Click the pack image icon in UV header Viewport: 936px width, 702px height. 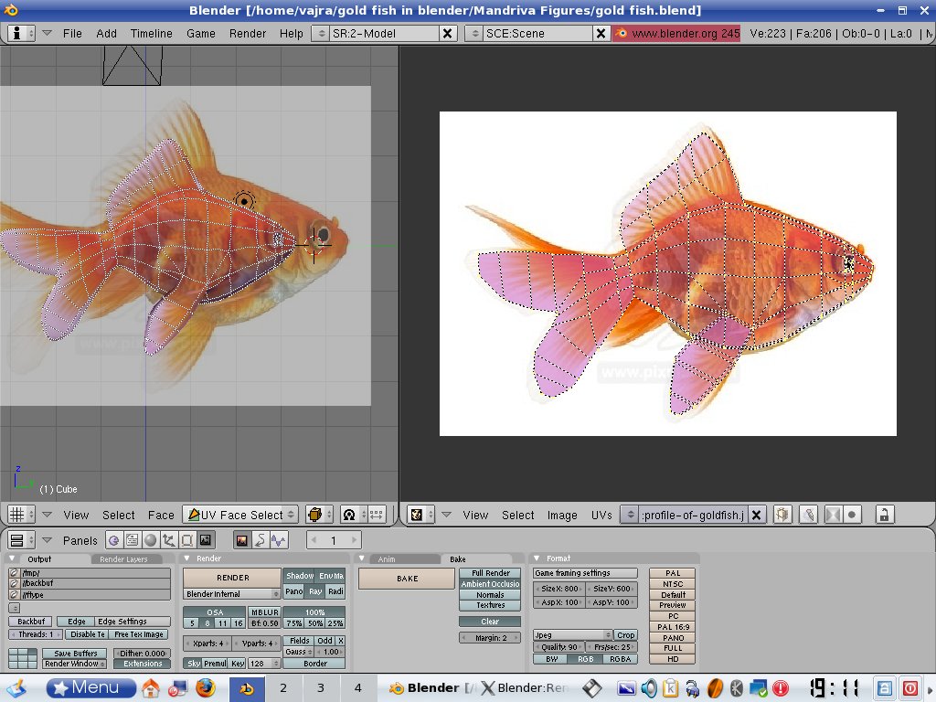(x=782, y=515)
